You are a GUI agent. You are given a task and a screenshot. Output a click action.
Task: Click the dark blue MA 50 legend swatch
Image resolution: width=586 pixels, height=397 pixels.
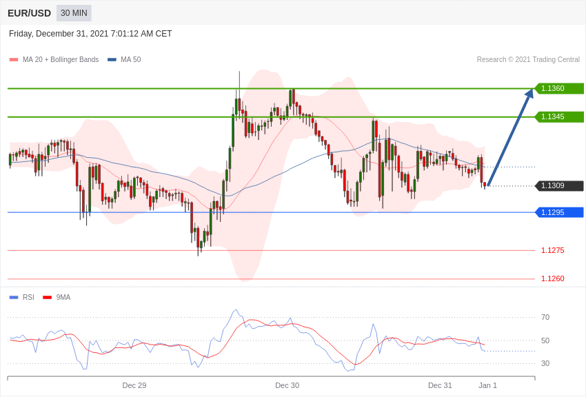[x=112, y=60]
